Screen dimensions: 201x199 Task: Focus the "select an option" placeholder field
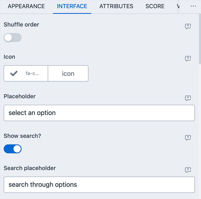(x=99, y=113)
